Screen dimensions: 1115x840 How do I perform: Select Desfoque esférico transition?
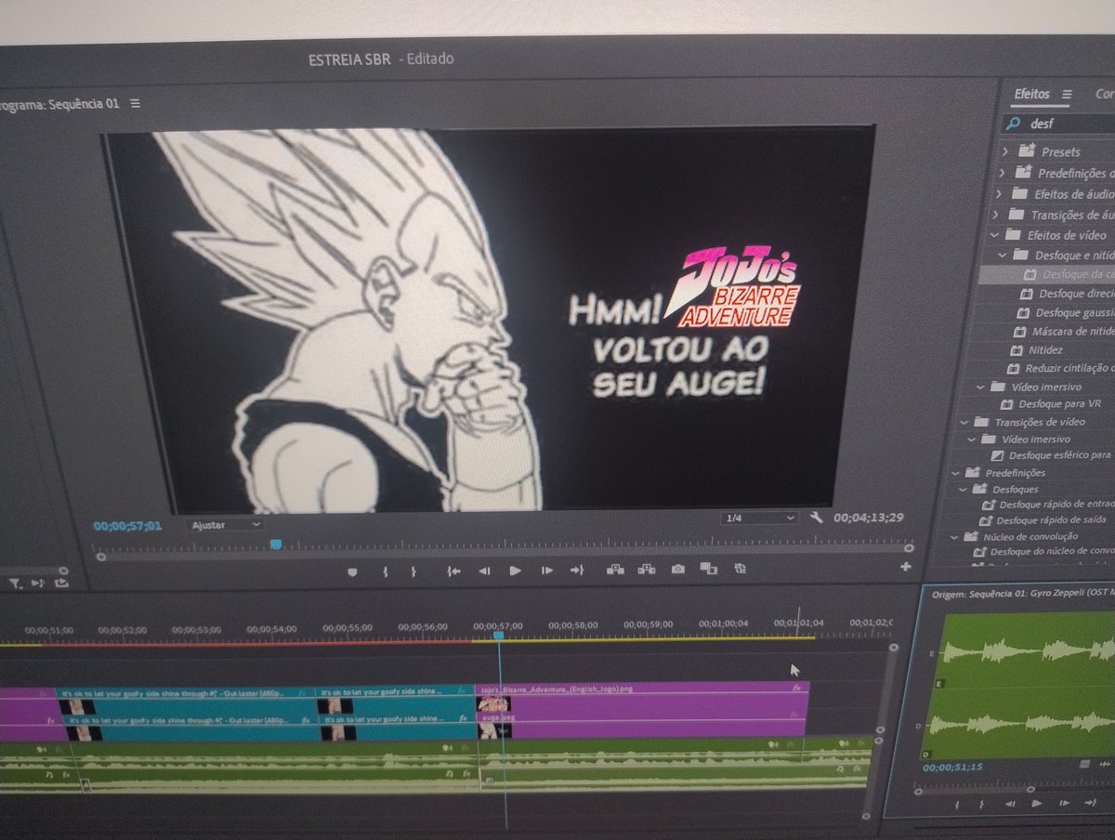pyautogui.click(x=1051, y=455)
